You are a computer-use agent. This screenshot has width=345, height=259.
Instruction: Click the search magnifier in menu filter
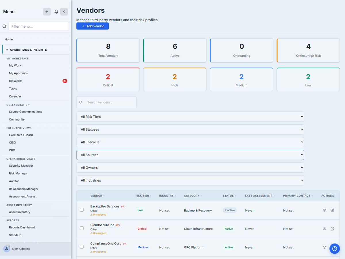pyautogui.click(x=4, y=26)
